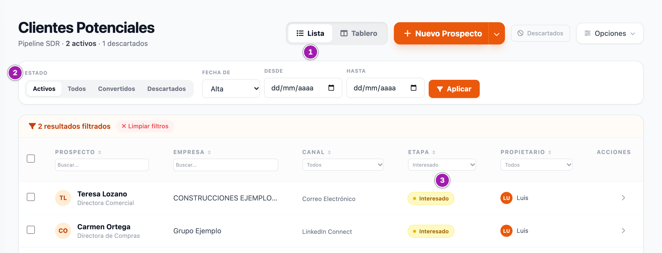Switch to Tablero view
The height and width of the screenshot is (253, 662).
pos(359,33)
